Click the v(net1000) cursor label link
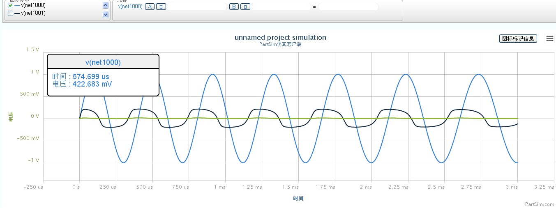 [130, 7]
